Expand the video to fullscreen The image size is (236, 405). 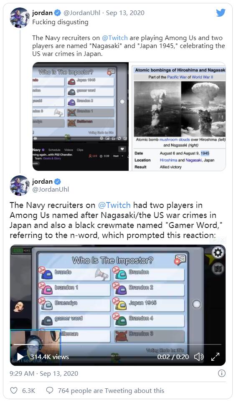[215, 357]
